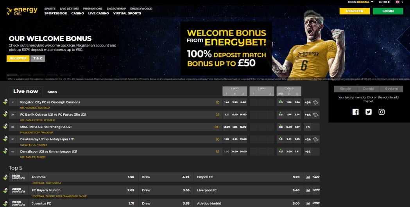Open stats chart icon for AS Roma match
The height and width of the screenshot is (207, 410).
click(308, 177)
